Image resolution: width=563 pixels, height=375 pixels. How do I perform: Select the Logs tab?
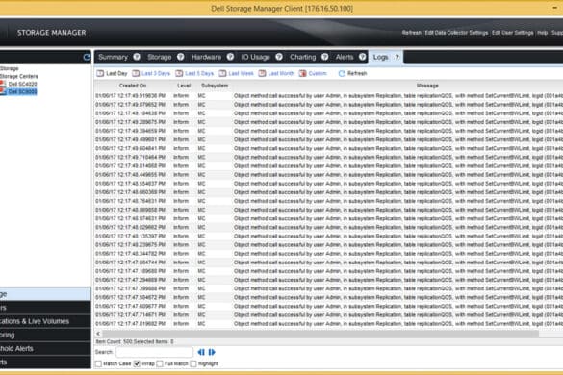pyautogui.click(x=380, y=57)
